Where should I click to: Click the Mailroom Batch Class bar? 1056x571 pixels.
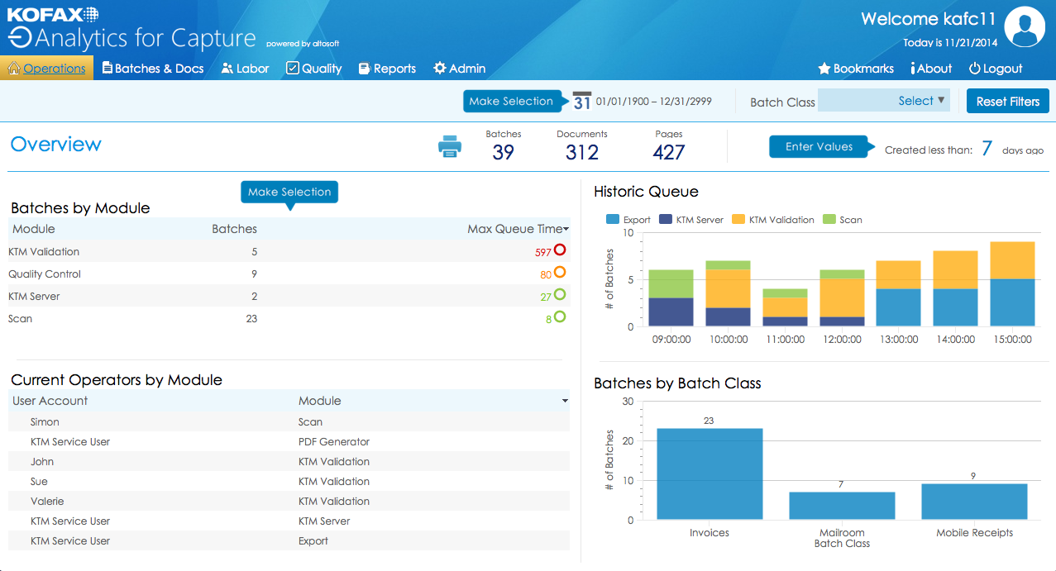[842, 506]
